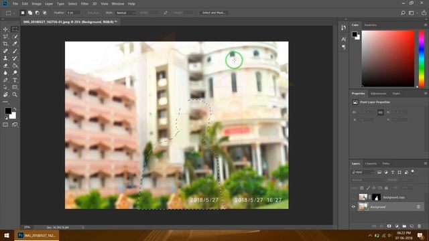Screen dimensions: 429x241
Task: Choose New Selection mode
Action: pos(23,13)
